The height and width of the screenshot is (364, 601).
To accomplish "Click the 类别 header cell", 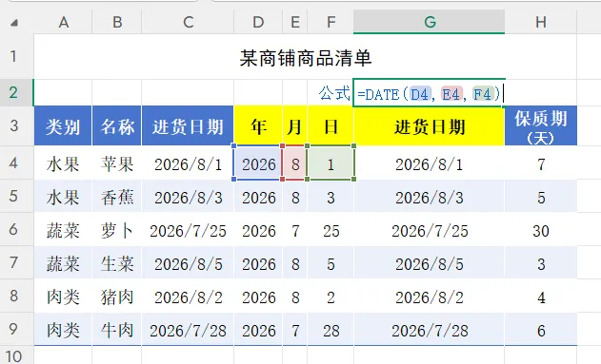I will tap(63, 126).
